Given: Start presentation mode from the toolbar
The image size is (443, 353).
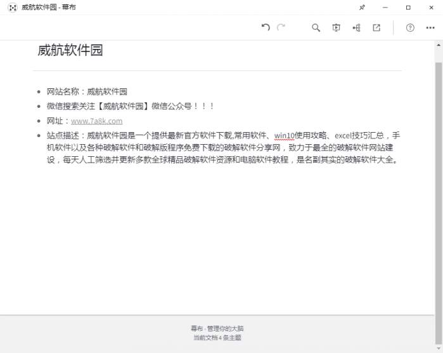Looking at the screenshot, I should click(336, 28).
